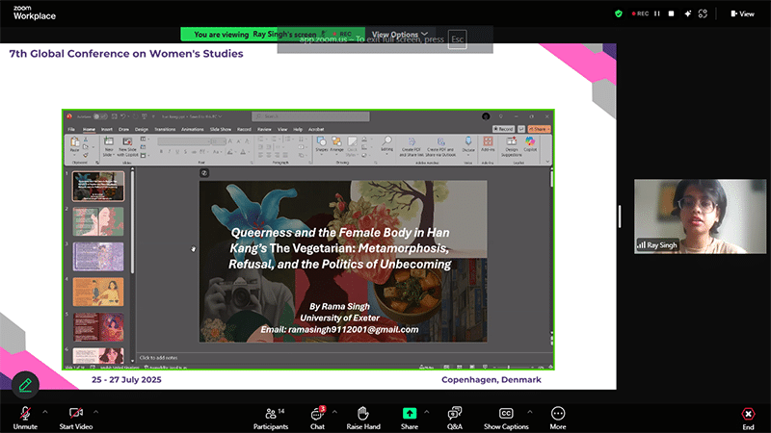
Task: Click the AI Companion sparkle icon
Action: pyautogui.click(x=686, y=13)
